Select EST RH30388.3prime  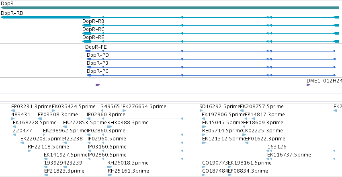128,123
